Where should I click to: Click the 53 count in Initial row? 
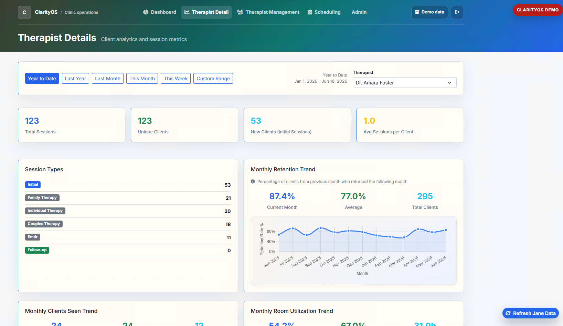(227, 185)
